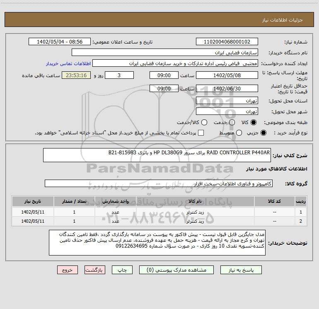Click the خروج exit button
The image size is (319, 309).
click(68, 270)
